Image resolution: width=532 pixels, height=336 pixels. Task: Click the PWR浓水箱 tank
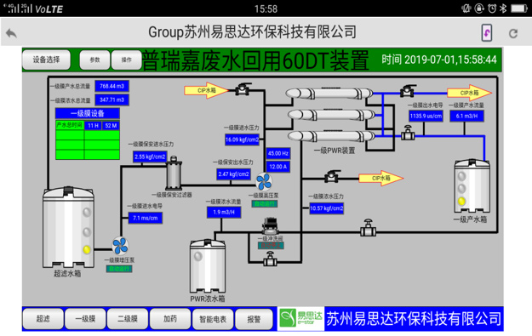pos(208,266)
